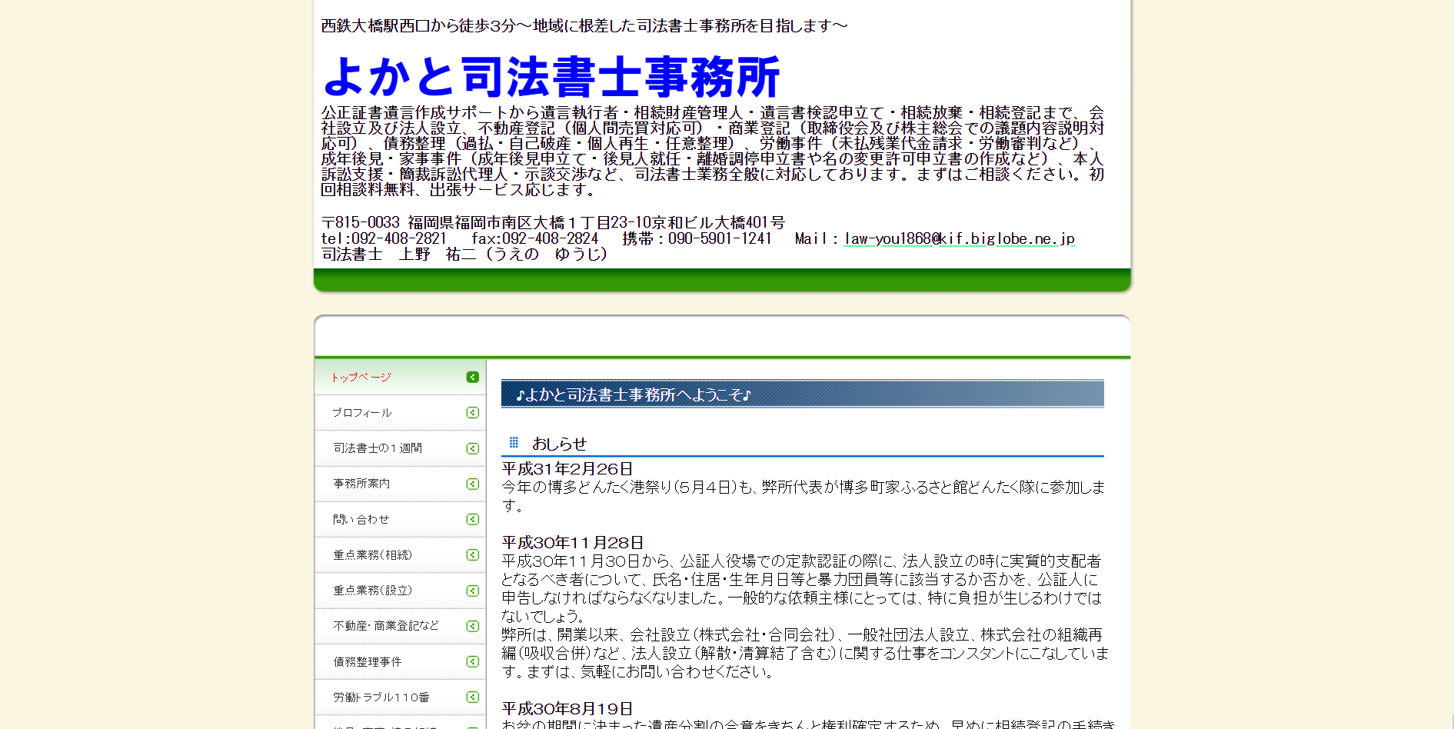Click the arrow icon next to 重点業務(相続)
This screenshot has width=1454, height=729.
click(x=472, y=555)
